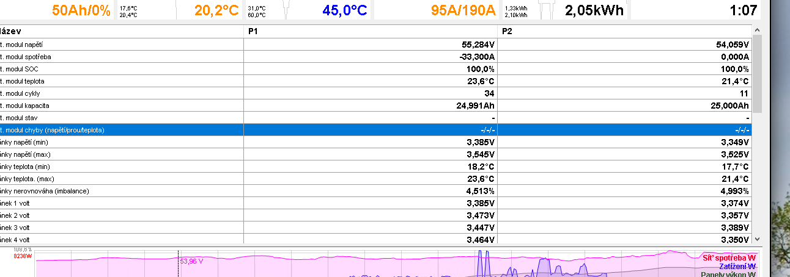790x277 pixels.
Task: Click P1 module capacity value 24,991Ah
Action: (x=471, y=106)
